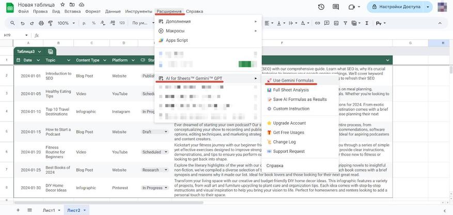Open the Вставка menu
The height and width of the screenshot is (215, 453).
click(x=72, y=11)
